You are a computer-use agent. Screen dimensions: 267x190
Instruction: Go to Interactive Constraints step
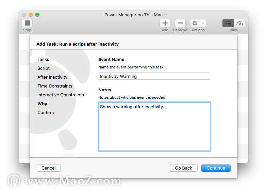pos(61,95)
